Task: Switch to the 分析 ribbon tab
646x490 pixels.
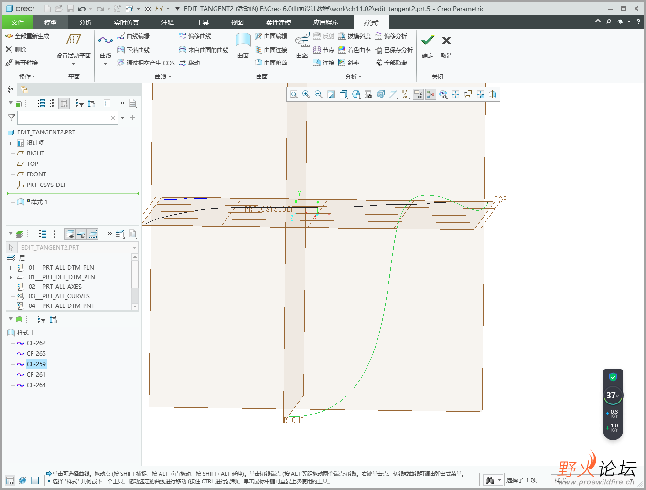Action: pos(86,22)
